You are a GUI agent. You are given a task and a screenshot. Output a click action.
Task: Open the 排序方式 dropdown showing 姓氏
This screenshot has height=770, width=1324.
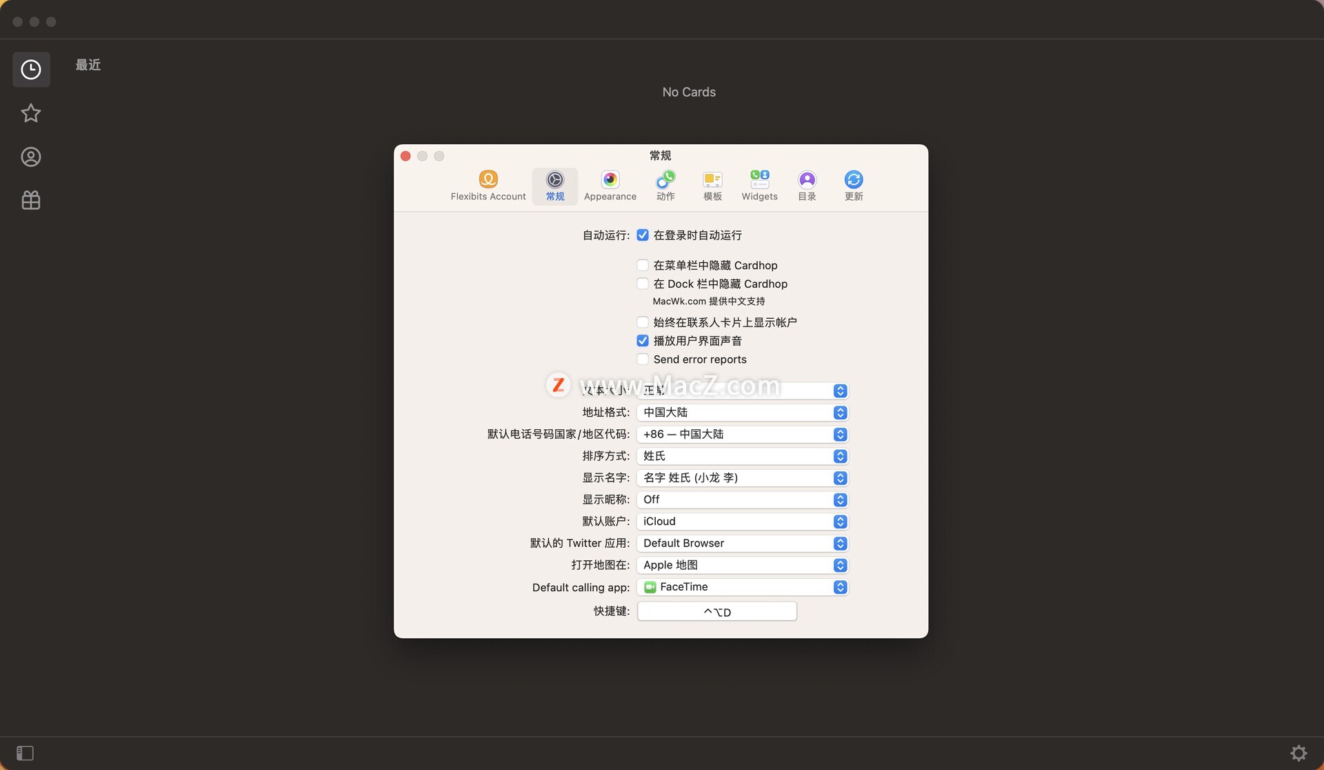742,456
